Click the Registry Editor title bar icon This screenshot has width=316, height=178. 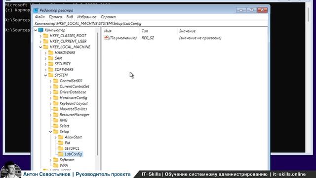tap(36, 10)
